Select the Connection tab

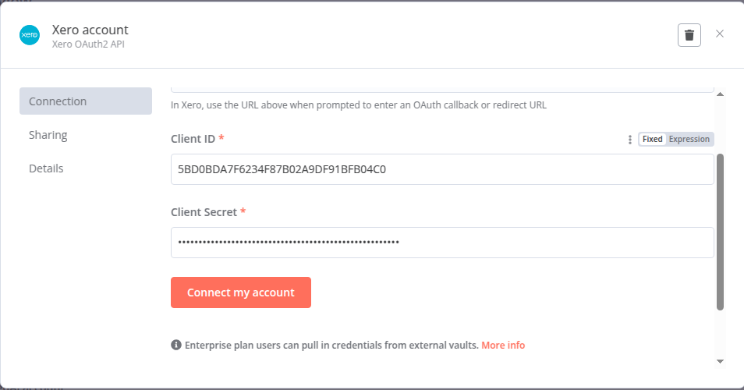point(85,101)
